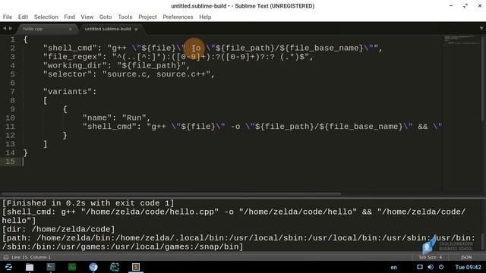Open the Tue 09:42 clock

(x=468, y=267)
